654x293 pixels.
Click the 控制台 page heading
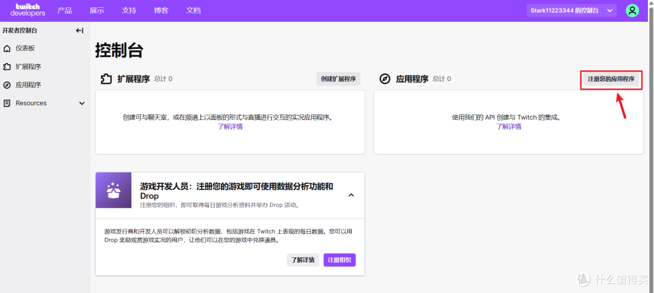click(x=119, y=50)
